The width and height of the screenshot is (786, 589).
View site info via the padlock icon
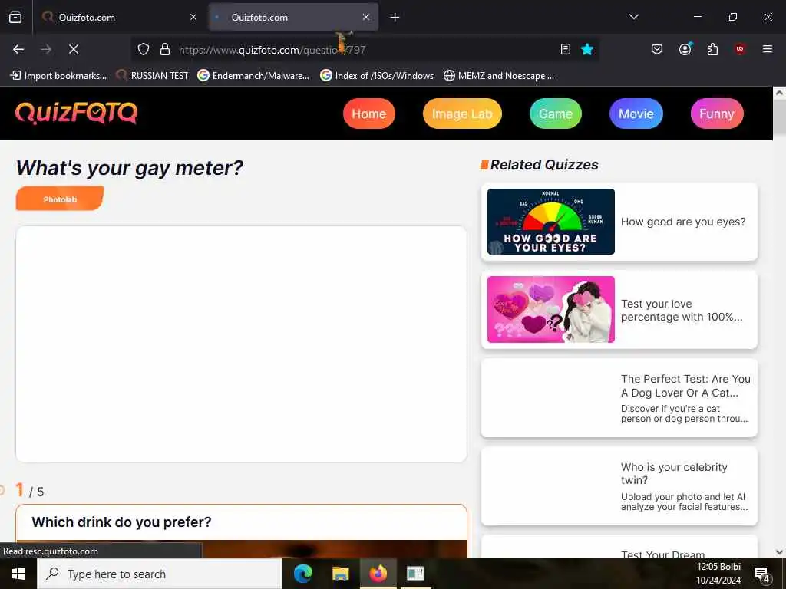(164, 49)
